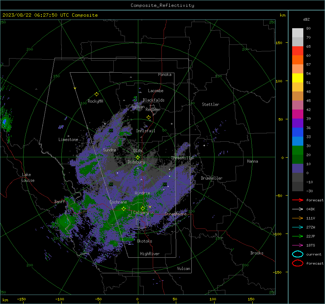Click the Calgary city label
This screenshot has width=325, height=304.
(x=141, y=213)
